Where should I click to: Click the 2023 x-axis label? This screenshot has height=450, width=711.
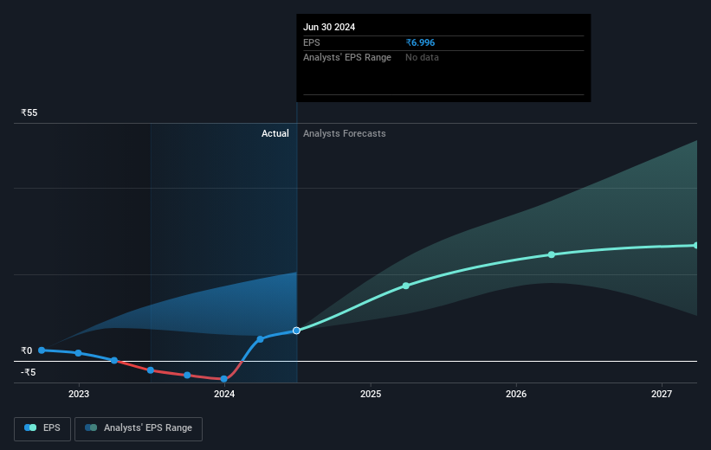point(79,394)
